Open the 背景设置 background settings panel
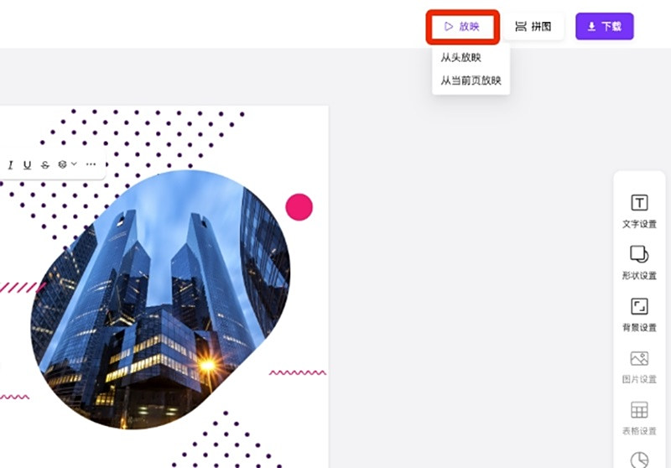 (x=639, y=315)
